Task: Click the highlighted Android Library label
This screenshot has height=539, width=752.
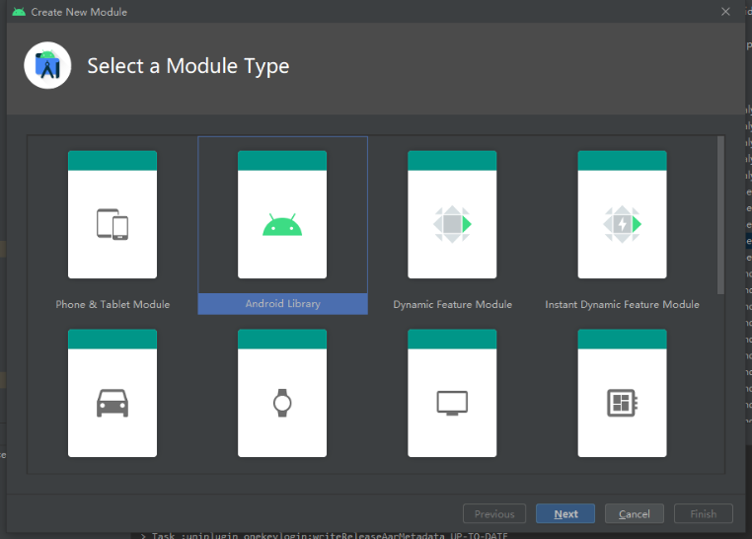Action: click(283, 303)
